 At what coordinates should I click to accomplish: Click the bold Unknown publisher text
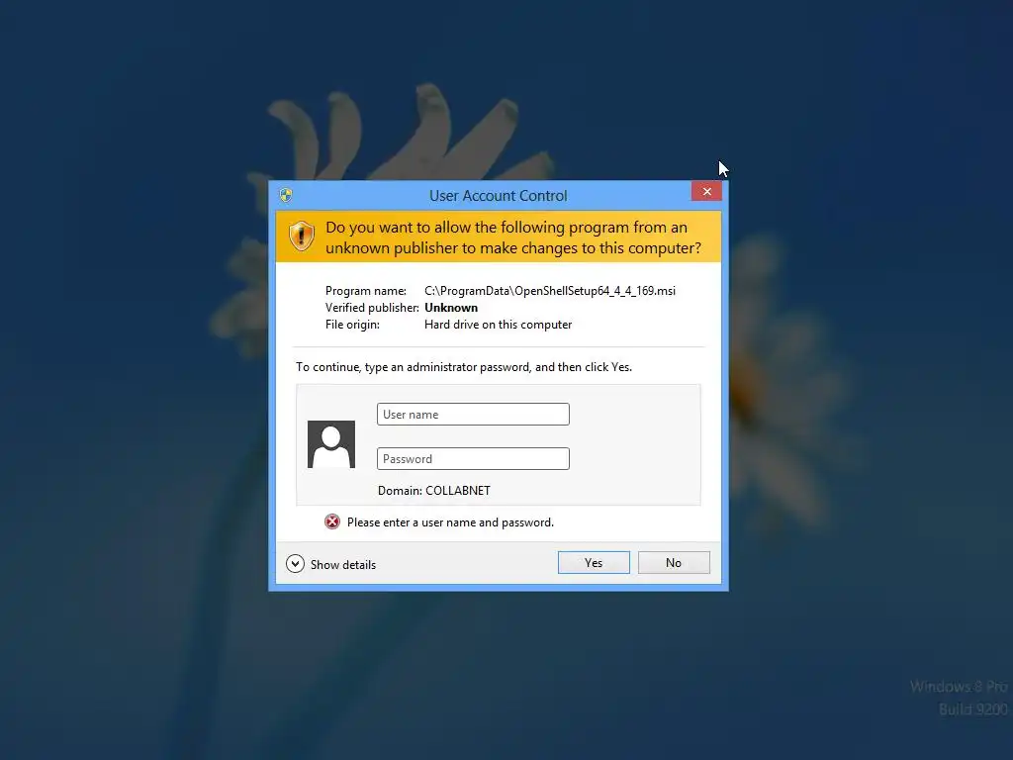pos(451,308)
